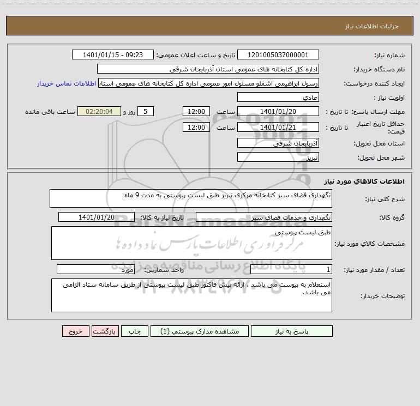The height and width of the screenshot is (406, 420).
Task: Click label 'تعداد / مقدار مورد نیاز:'
Action: pyautogui.click(x=374, y=270)
